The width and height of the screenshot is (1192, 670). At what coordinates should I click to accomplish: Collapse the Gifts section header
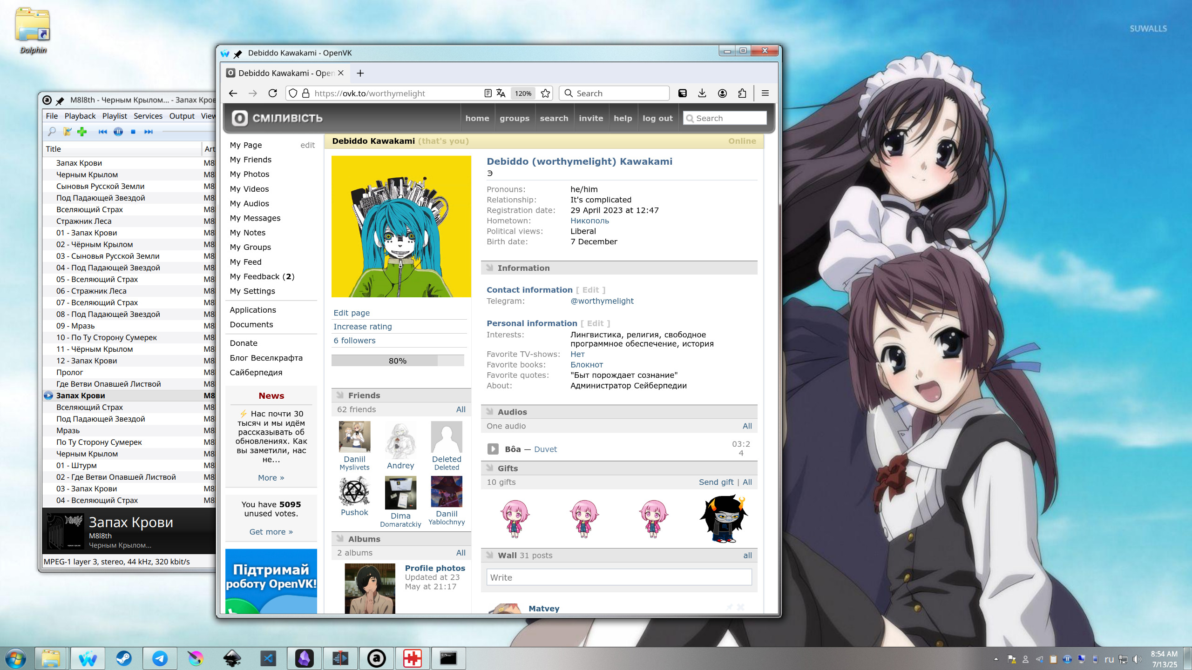[508, 468]
